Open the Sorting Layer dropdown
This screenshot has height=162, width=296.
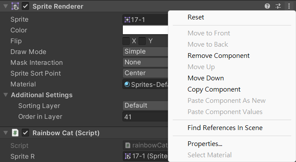pyautogui.click(x=145, y=105)
